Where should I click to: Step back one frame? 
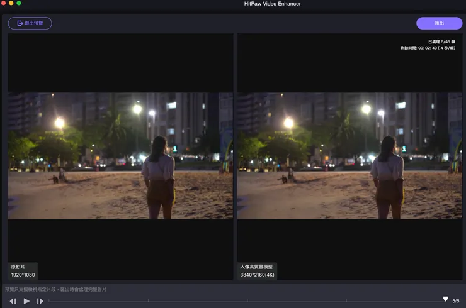tap(13, 301)
